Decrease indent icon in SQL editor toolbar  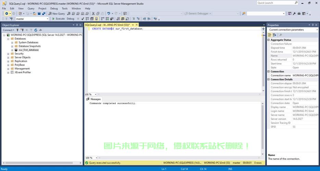(x=144, y=19)
